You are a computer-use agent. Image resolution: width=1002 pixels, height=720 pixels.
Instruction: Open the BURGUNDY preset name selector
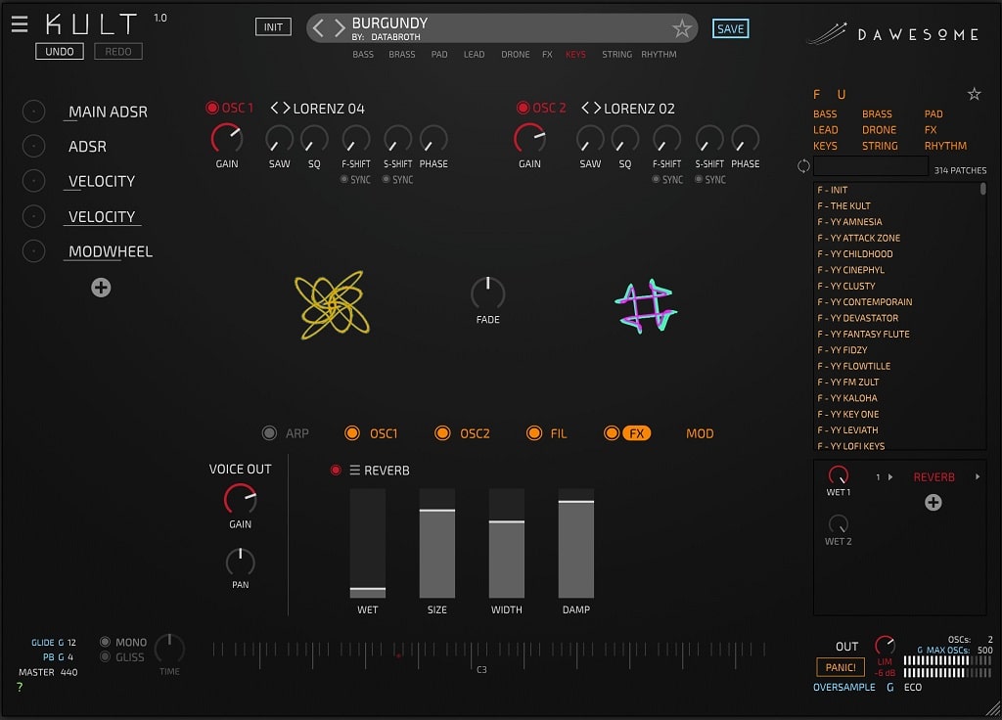point(389,23)
